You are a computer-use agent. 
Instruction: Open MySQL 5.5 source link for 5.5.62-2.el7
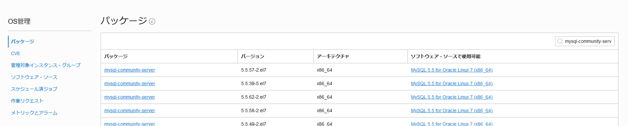click(x=452, y=97)
